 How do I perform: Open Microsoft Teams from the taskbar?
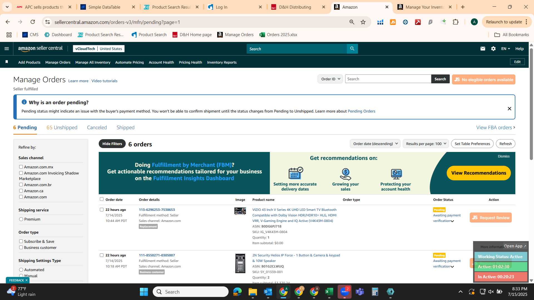[x=360, y=292]
